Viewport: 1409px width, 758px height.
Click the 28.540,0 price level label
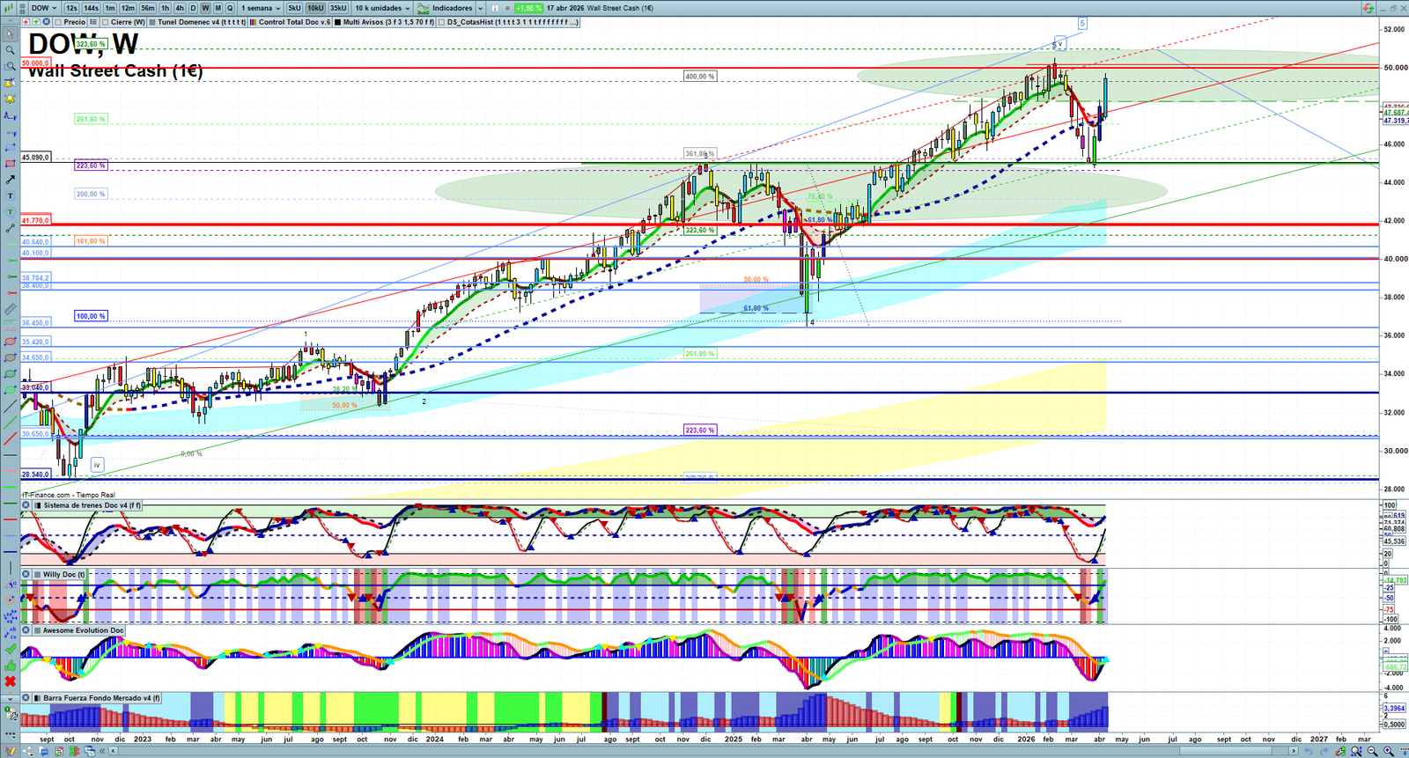tap(36, 475)
